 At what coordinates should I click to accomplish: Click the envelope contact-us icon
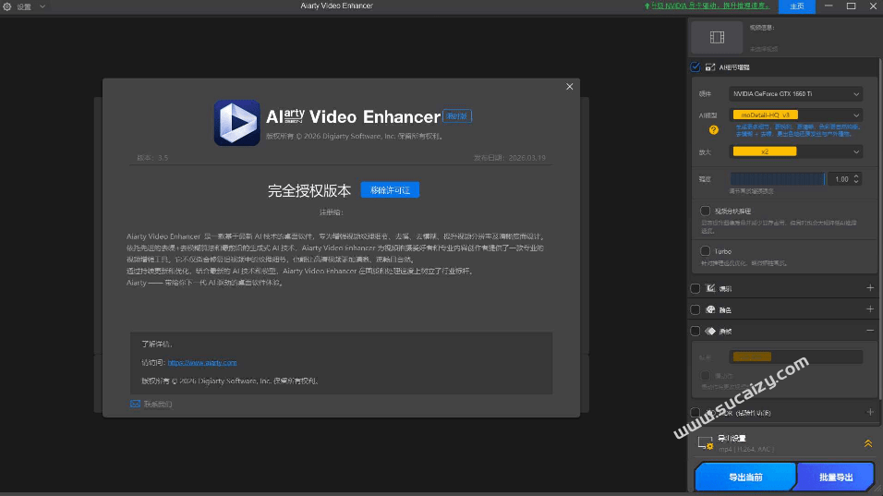coord(135,404)
